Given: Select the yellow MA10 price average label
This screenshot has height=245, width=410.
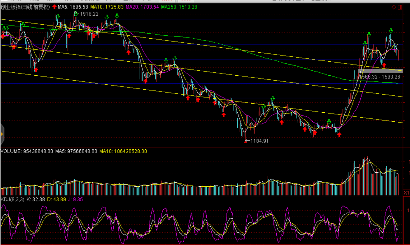Looking at the screenshot, I should (x=107, y=7).
